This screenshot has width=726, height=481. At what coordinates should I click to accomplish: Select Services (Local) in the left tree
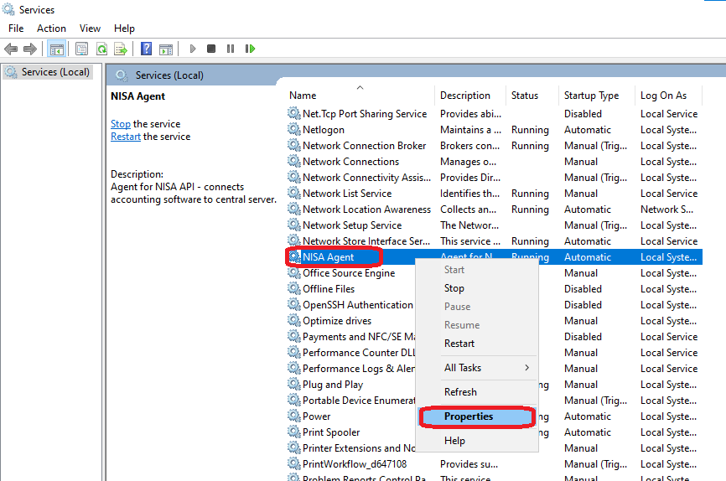click(55, 72)
